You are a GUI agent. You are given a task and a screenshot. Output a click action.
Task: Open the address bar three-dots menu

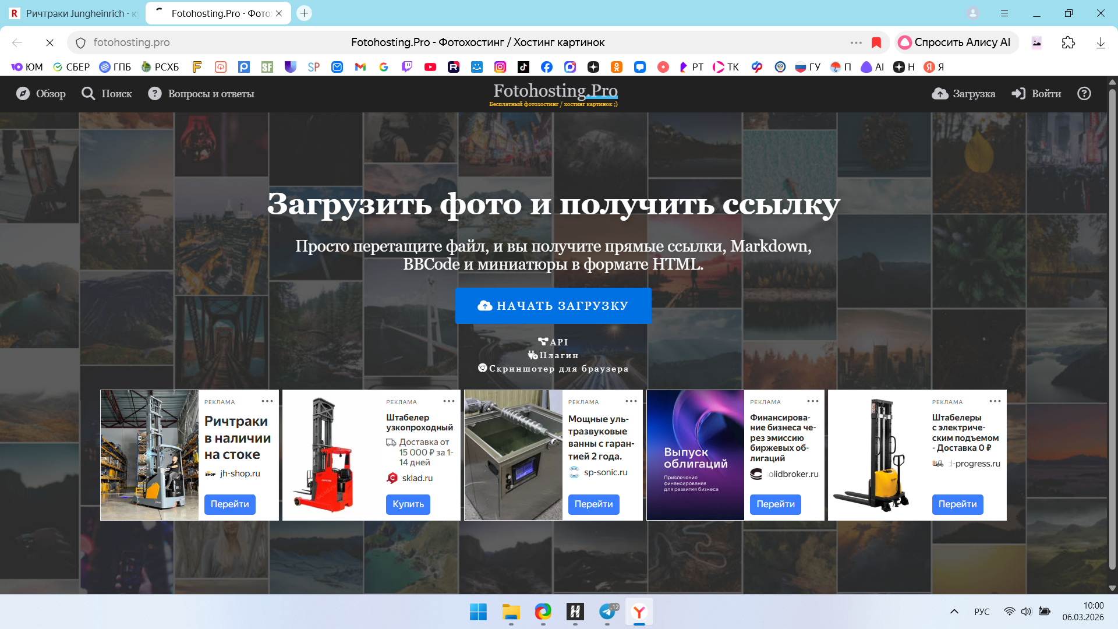pyautogui.click(x=856, y=43)
